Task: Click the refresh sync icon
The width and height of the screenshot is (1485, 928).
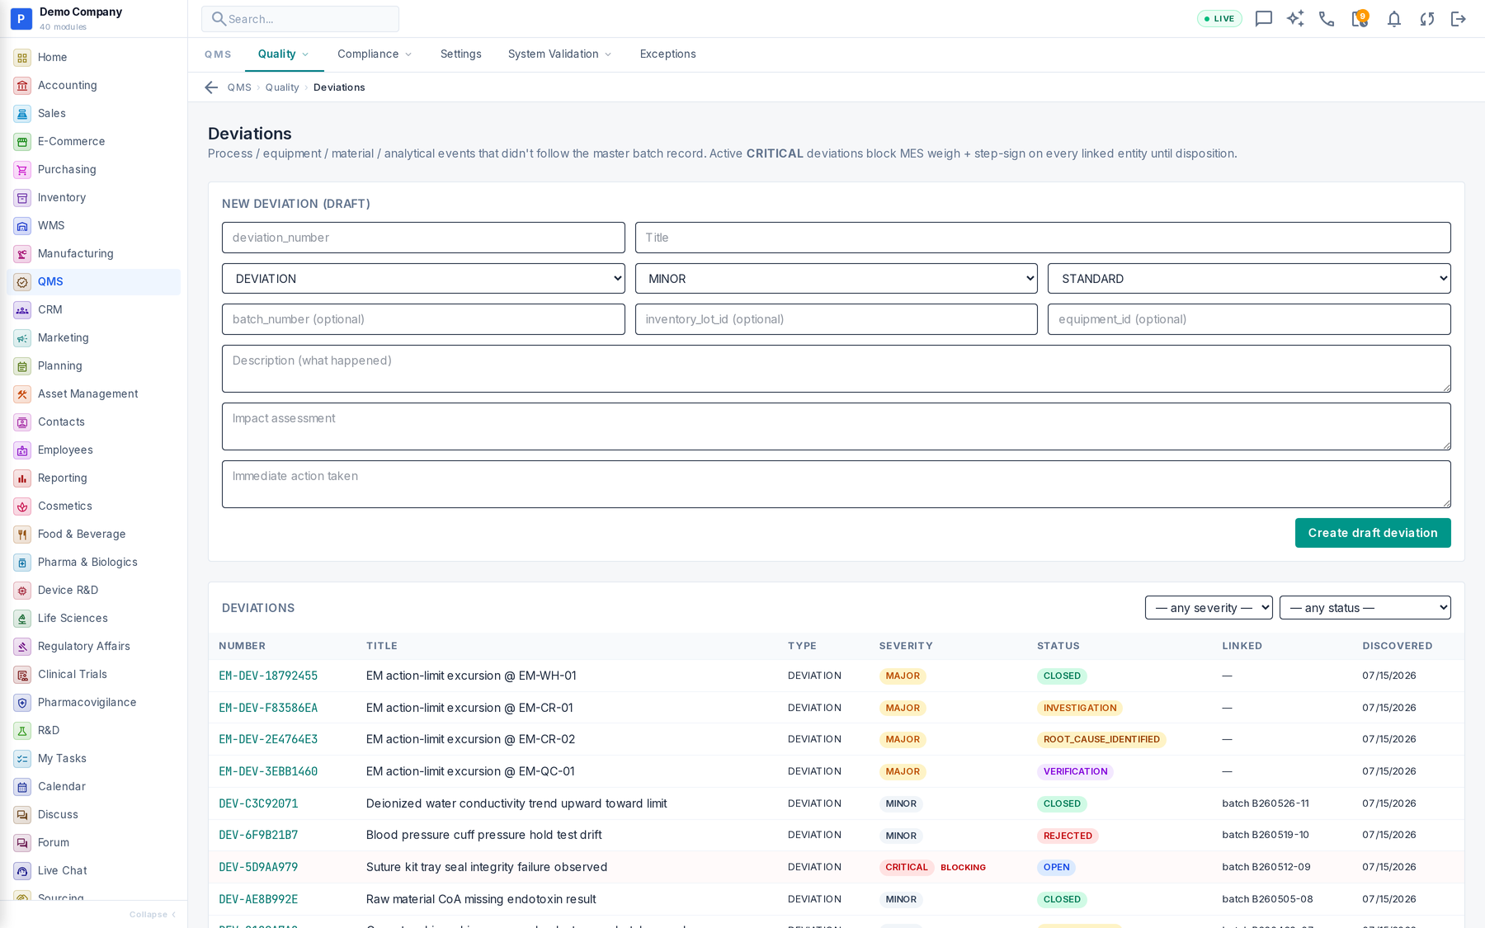Action: tap(1426, 19)
